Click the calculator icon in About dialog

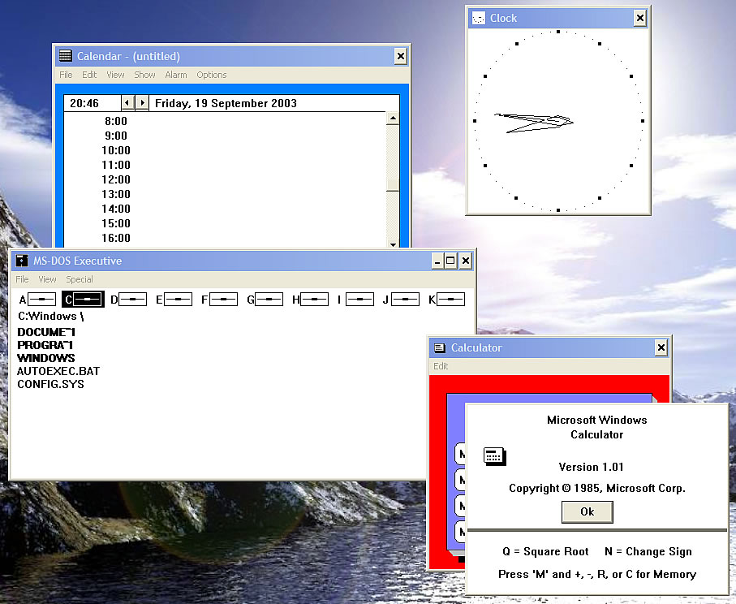pos(494,455)
